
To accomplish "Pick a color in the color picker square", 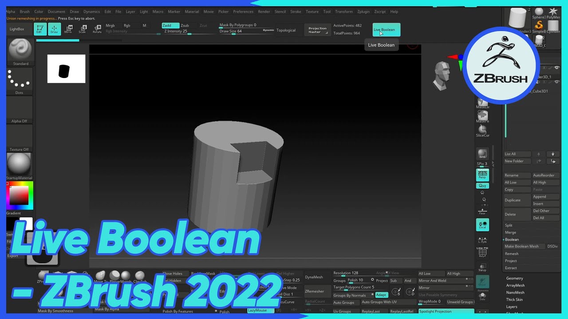I will tap(19, 195).
